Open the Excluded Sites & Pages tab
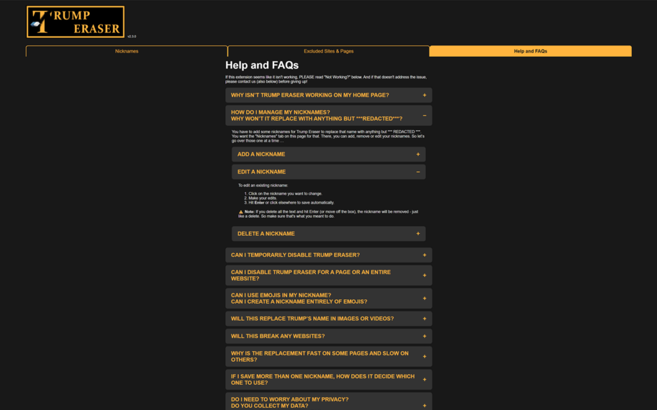Screen dimensions: 657x410 (328, 51)
